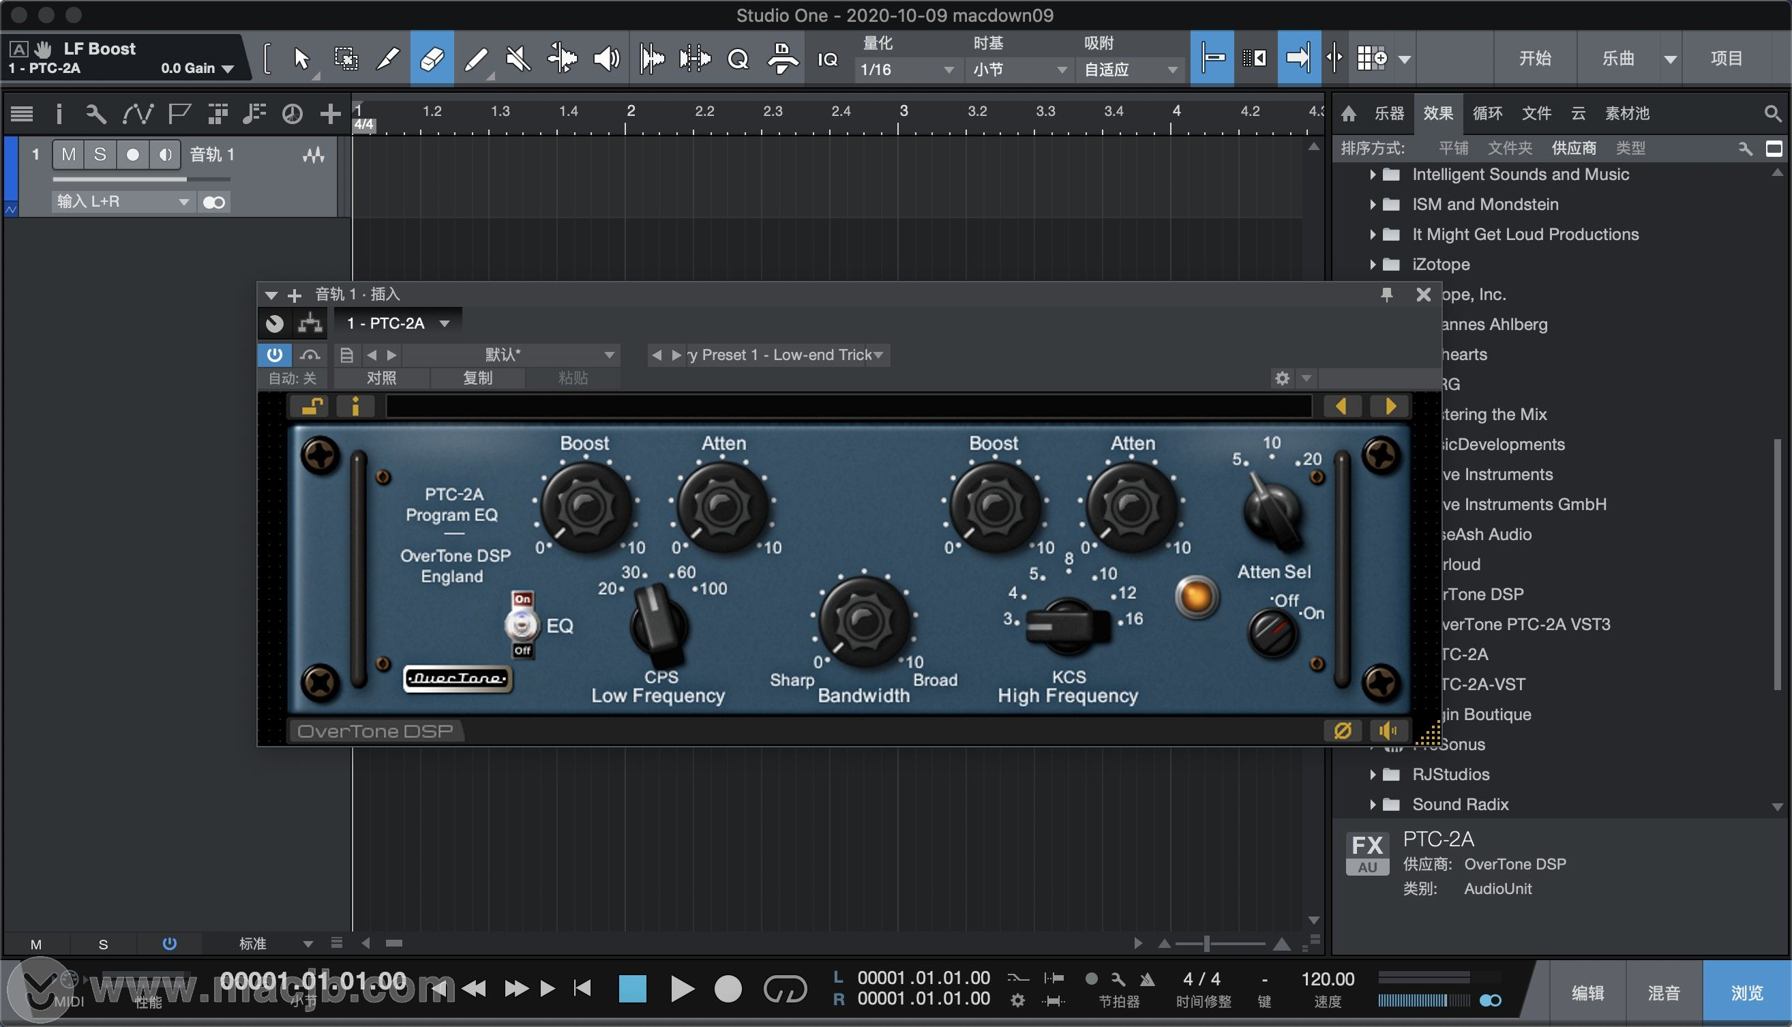This screenshot has height=1027, width=1792.
Task: Open snap 自适应 dropdown
Action: [1130, 70]
